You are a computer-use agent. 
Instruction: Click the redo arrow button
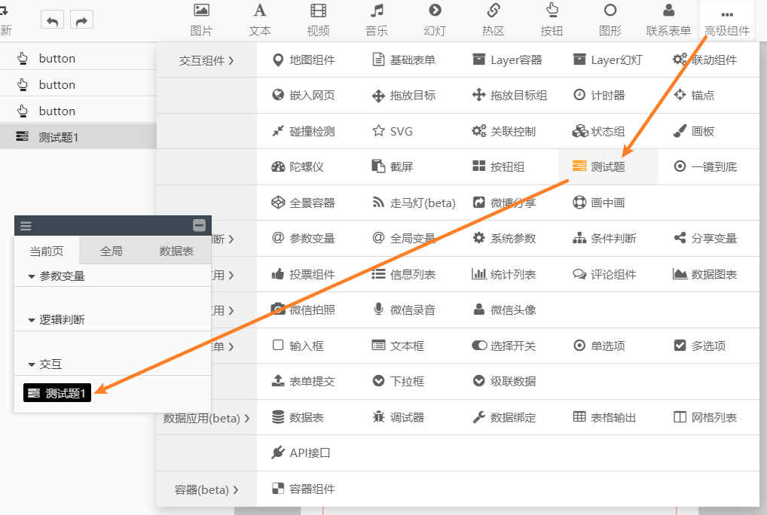81,20
